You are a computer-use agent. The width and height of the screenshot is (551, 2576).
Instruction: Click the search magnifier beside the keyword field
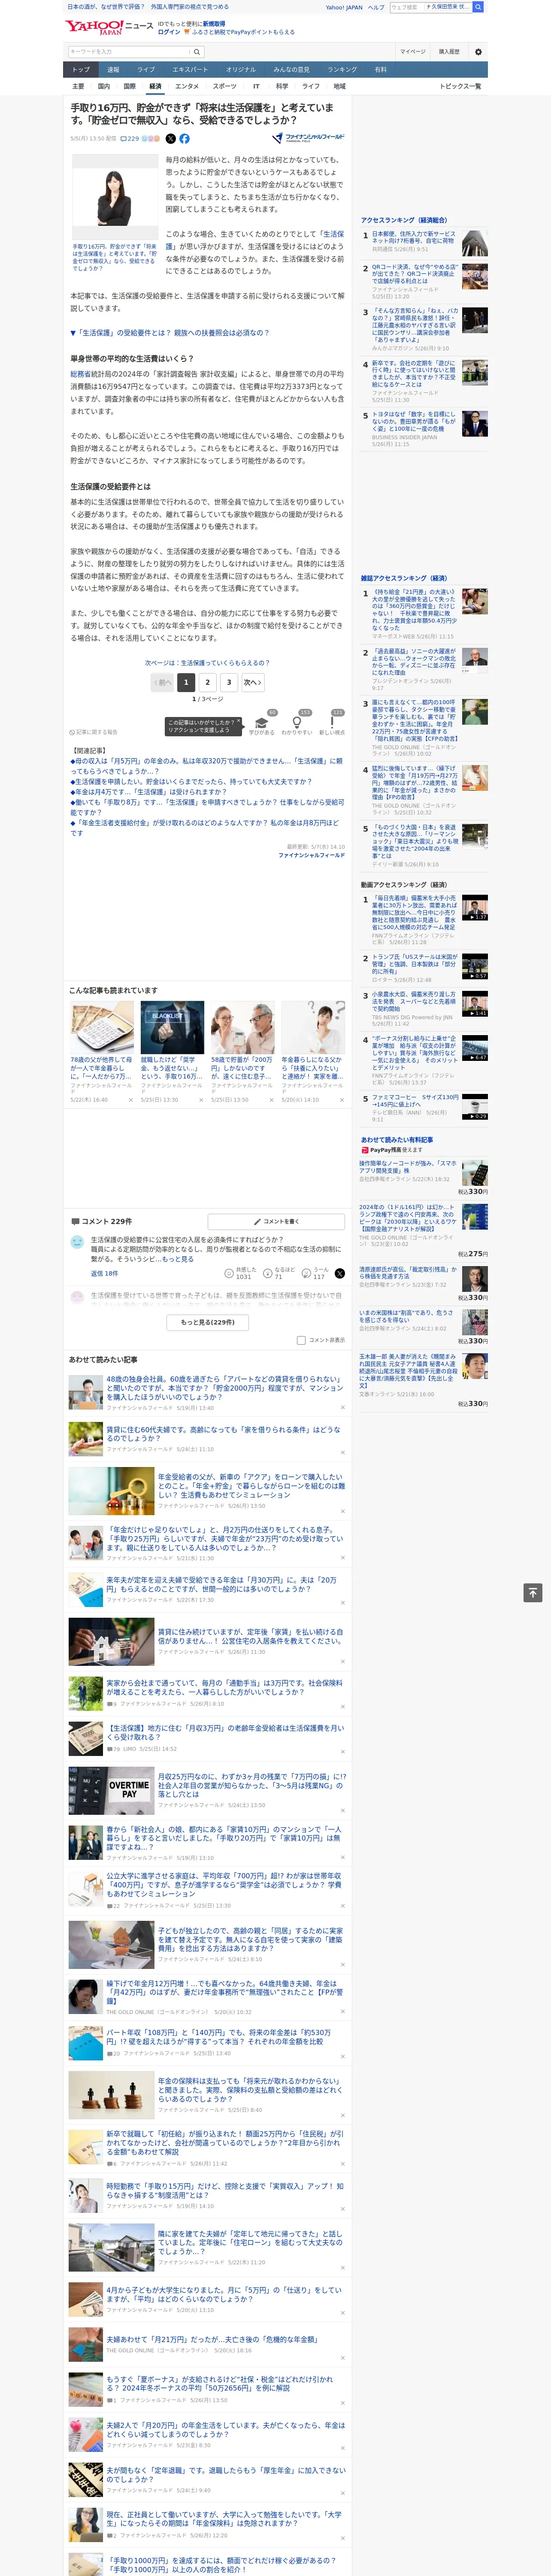click(x=197, y=51)
